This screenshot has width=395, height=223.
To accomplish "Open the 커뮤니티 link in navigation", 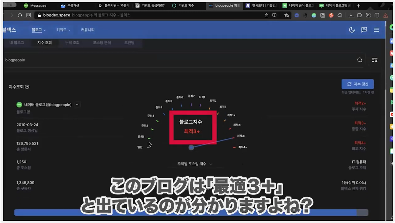I will click(88, 30).
